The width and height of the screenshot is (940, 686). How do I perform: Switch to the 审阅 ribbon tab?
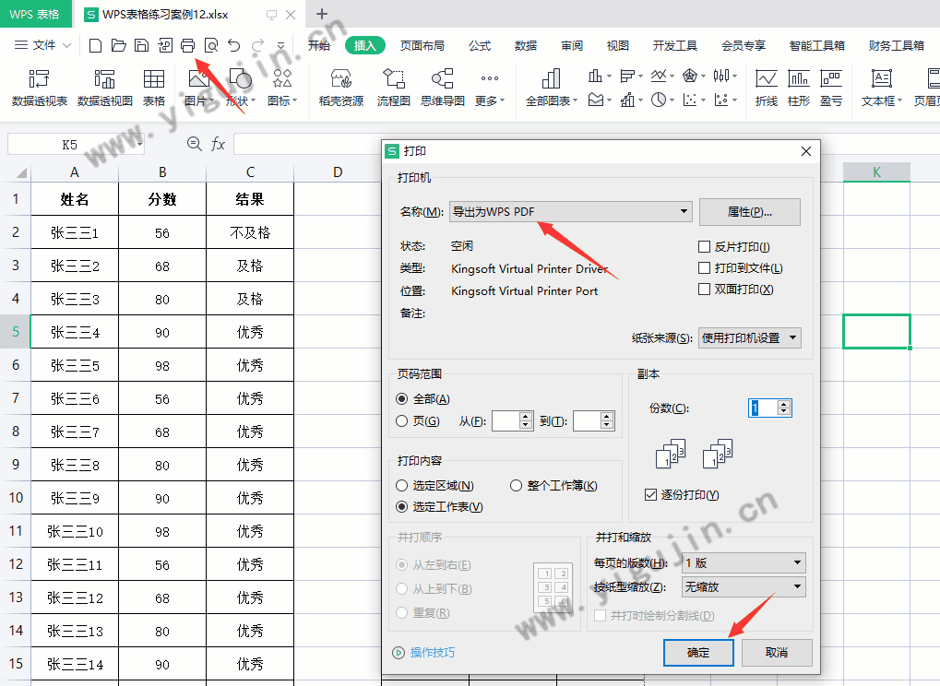pyautogui.click(x=572, y=45)
